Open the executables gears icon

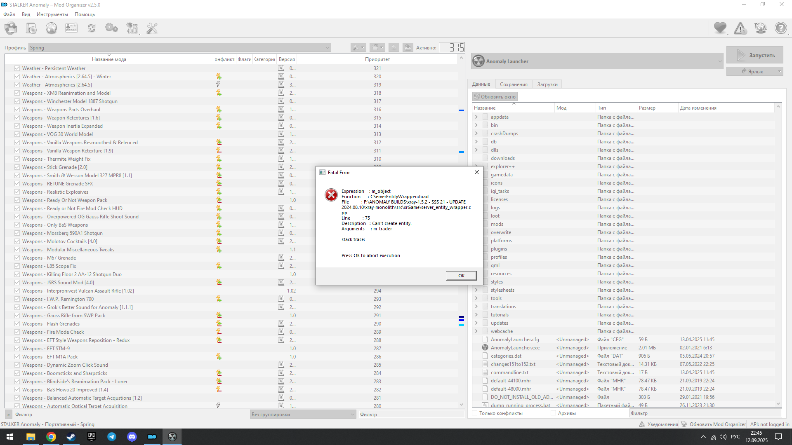click(111, 28)
